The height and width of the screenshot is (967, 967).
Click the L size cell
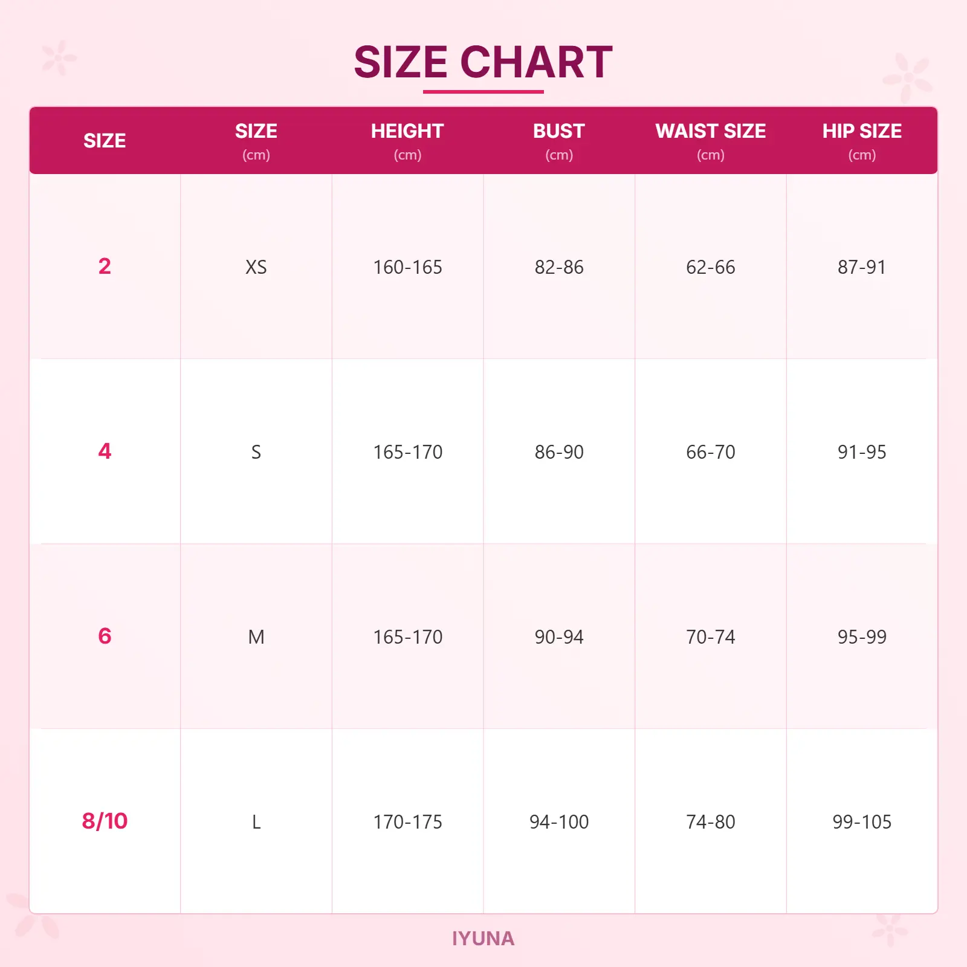click(256, 822)
